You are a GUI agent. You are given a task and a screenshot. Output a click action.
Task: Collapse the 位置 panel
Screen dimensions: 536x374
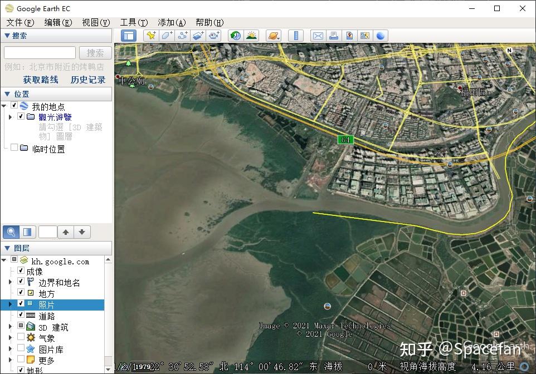point(7,94)
